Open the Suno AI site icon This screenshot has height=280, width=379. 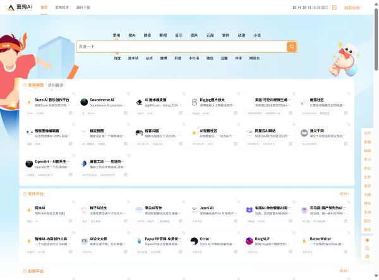coord(29,102)
